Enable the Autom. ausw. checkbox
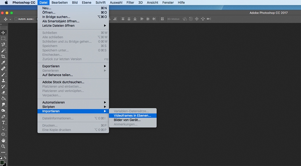Viewport: 301px width, 166px height. pos(16,19)
